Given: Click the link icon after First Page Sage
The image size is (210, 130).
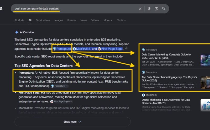Looking at the screenshot, I should (x=126, y=48).
